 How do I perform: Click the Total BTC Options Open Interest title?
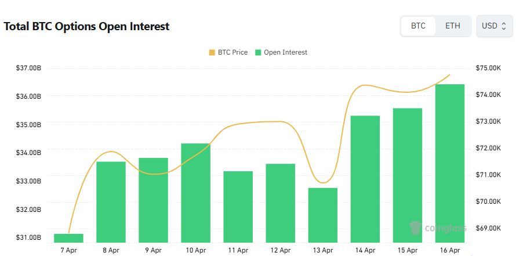(86, 26)
